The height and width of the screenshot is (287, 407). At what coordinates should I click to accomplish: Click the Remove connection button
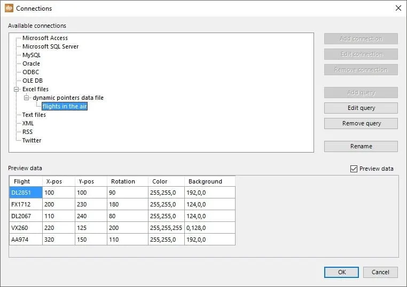[x=361, y=70]
